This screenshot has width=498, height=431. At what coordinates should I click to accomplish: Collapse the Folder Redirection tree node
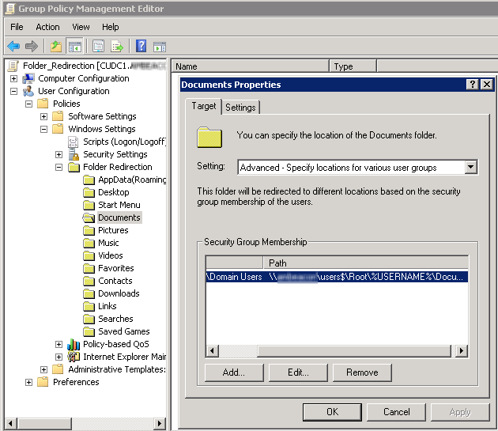point(59,167)
